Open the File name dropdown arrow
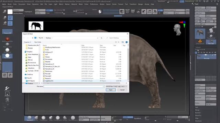Viewport: 220px width, 123px height. [103, 86]
